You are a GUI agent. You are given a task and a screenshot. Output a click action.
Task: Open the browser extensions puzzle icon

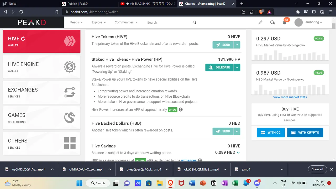(298, 12)
